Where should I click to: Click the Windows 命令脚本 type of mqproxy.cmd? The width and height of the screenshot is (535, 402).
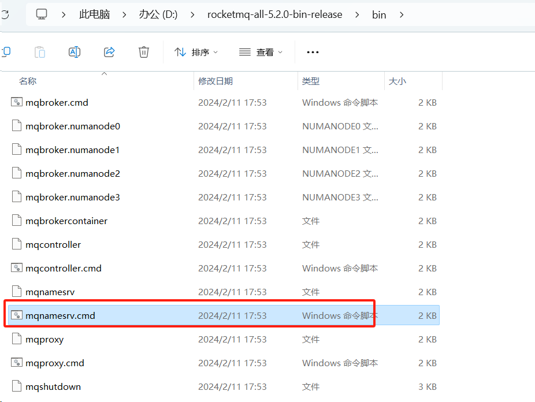340,363
